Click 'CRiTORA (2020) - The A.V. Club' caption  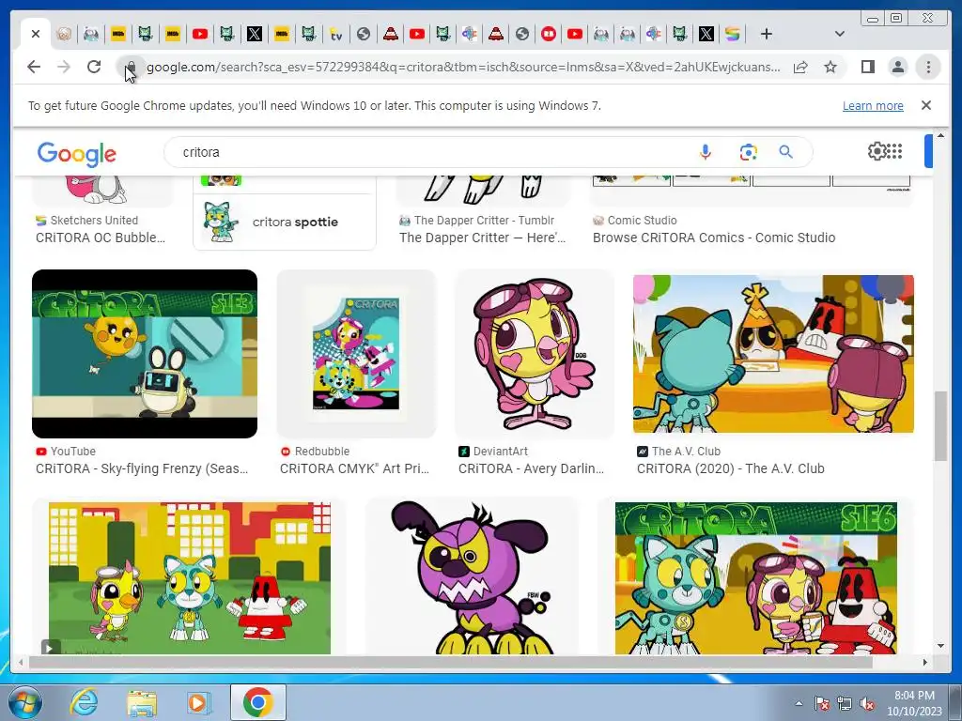coord(731,469)
